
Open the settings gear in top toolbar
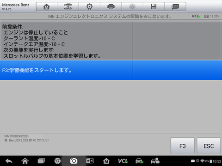point(89,6)
